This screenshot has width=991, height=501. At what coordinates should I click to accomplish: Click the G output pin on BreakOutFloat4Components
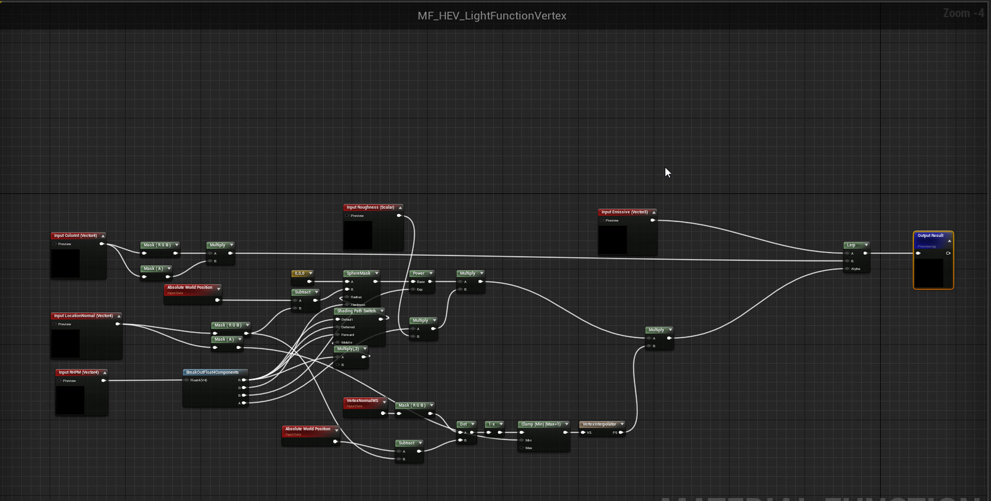click(x=244, y=388)
